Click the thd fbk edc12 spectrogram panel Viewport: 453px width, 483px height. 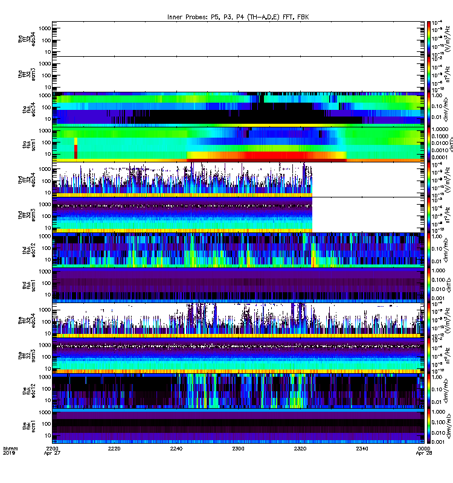tap(238, 250)
